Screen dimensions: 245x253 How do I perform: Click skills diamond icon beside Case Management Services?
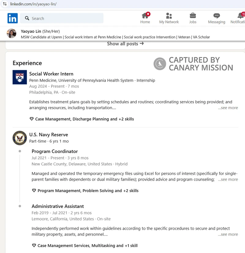coord(34,245)
